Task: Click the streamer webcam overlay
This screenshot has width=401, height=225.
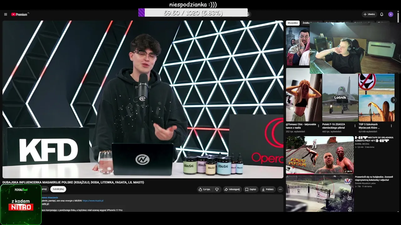Action: (355, 48)
